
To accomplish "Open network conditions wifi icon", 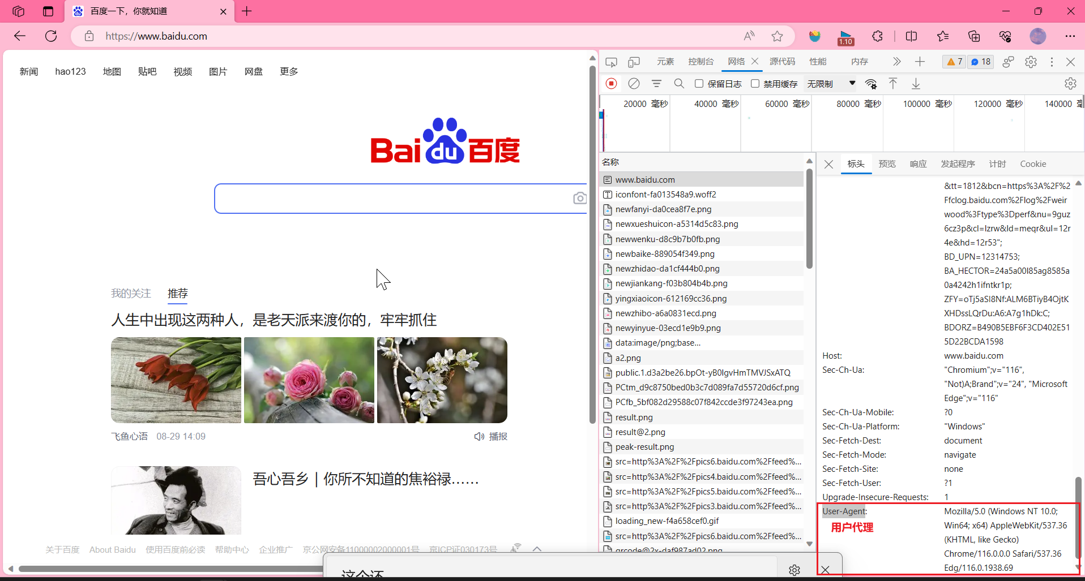I will click(871, 84).
